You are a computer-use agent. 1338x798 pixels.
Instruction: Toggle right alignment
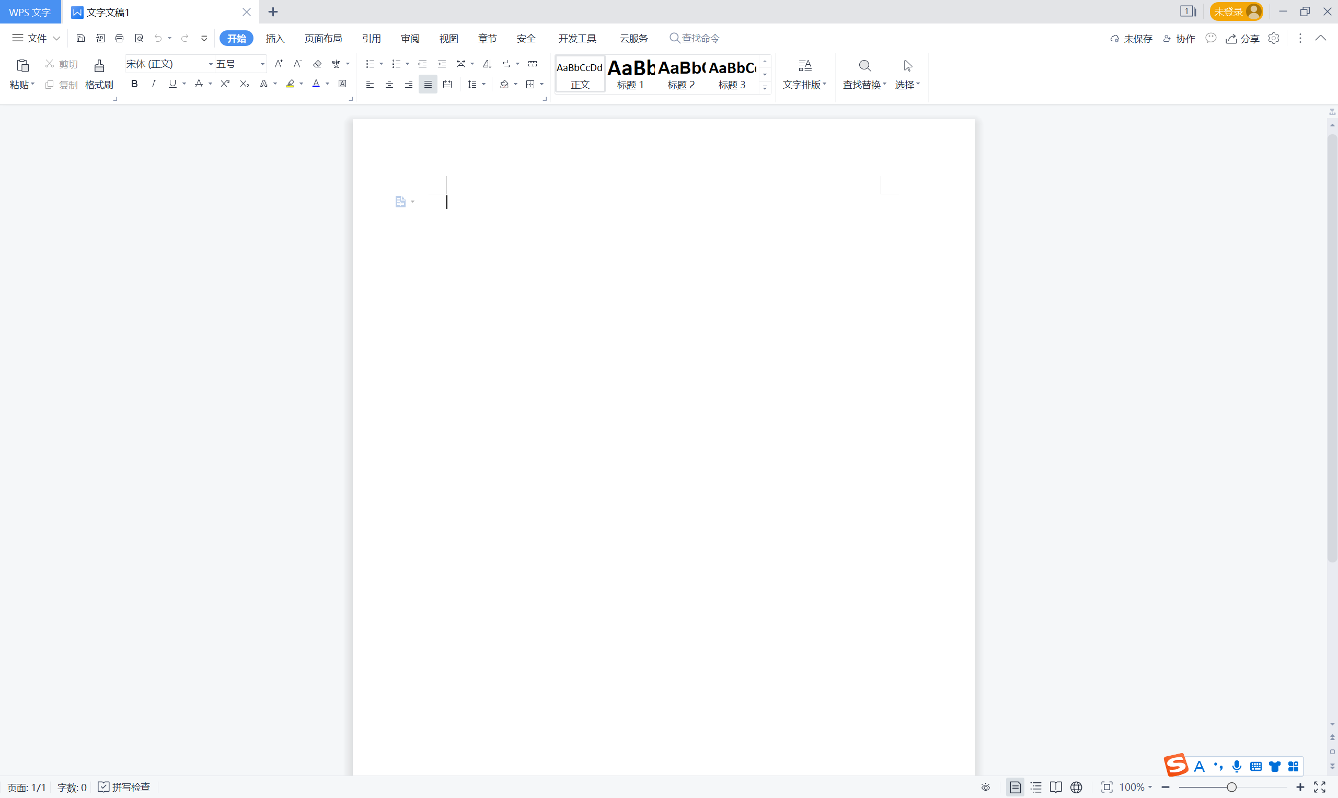tap(408, 85)
